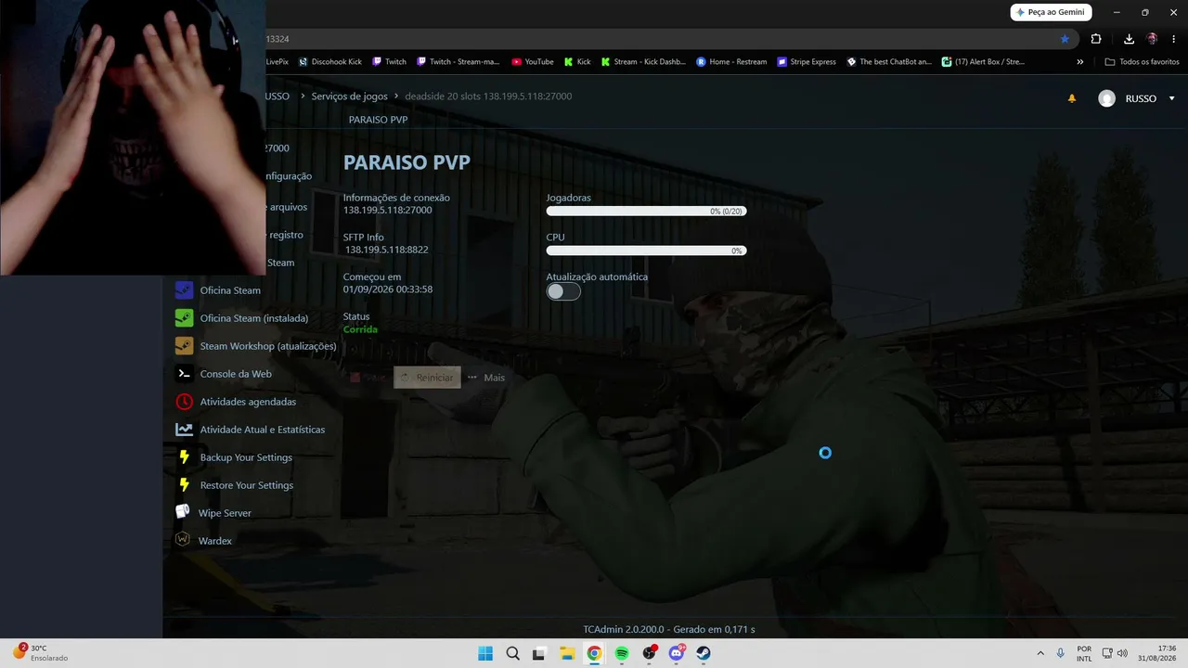Screen dimensions: 1188x668
Task: Click the Wardex hexagon icon
Action: coord(183,540)
